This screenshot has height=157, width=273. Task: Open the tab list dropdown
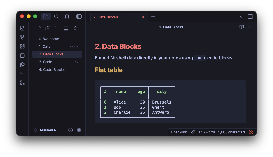(241, 17)
